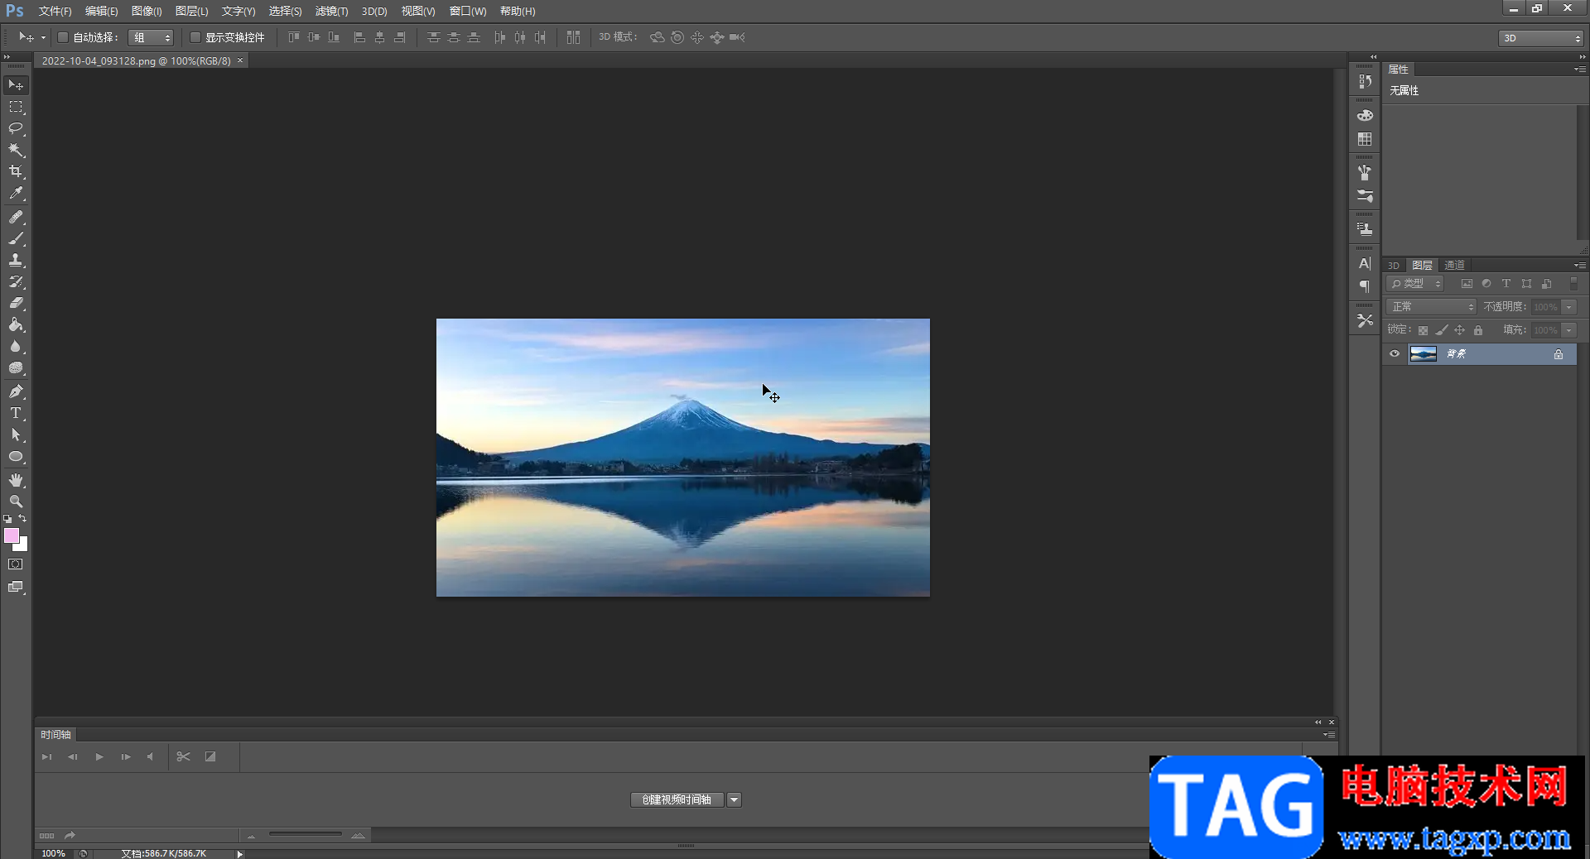
Task: Toggle lock all padlock icon
Action: point(1478,330)
